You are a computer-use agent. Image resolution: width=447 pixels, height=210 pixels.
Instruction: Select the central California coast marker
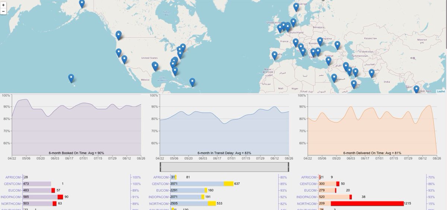coord(118,52)
